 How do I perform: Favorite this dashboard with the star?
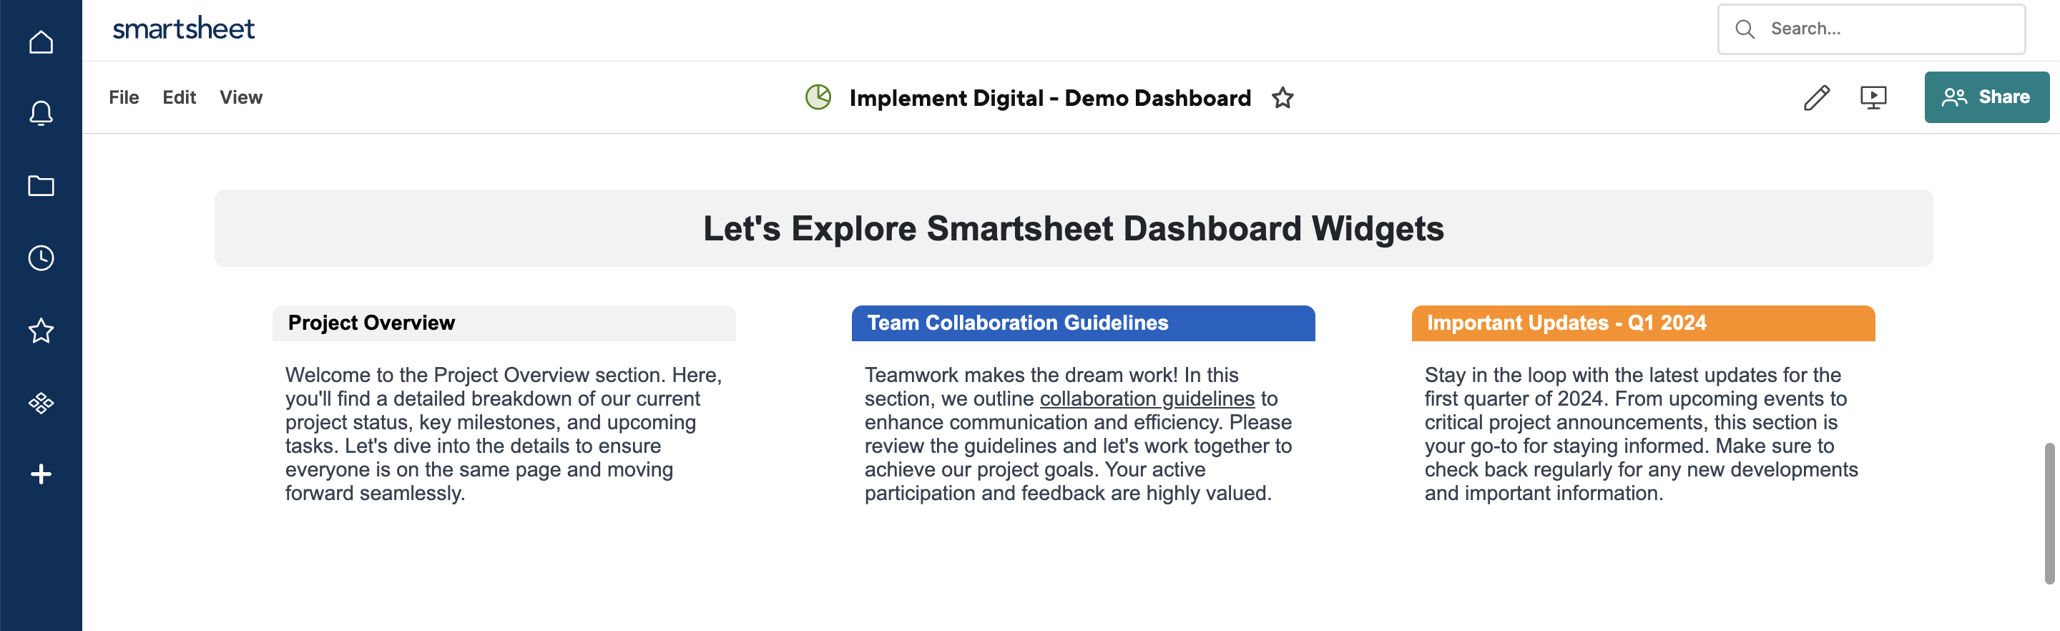[x=1282, y=97]
